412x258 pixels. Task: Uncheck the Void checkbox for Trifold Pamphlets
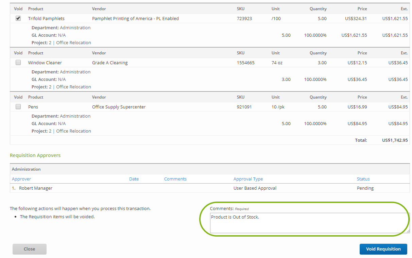(18, 18)
